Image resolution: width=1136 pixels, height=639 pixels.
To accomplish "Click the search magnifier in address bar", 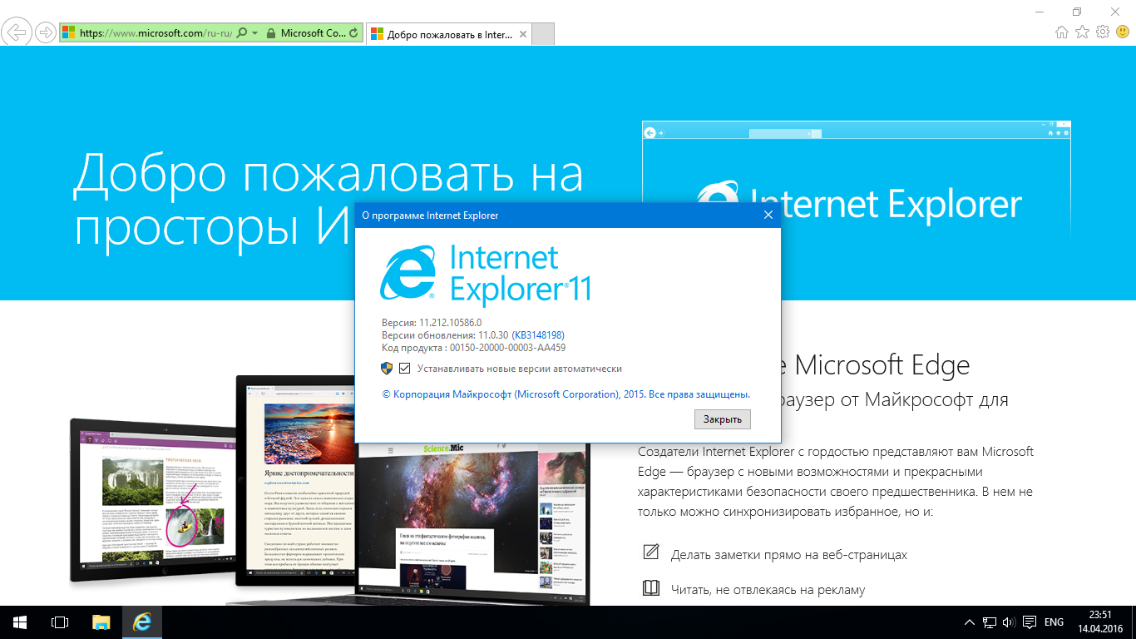I will [242, 33].
